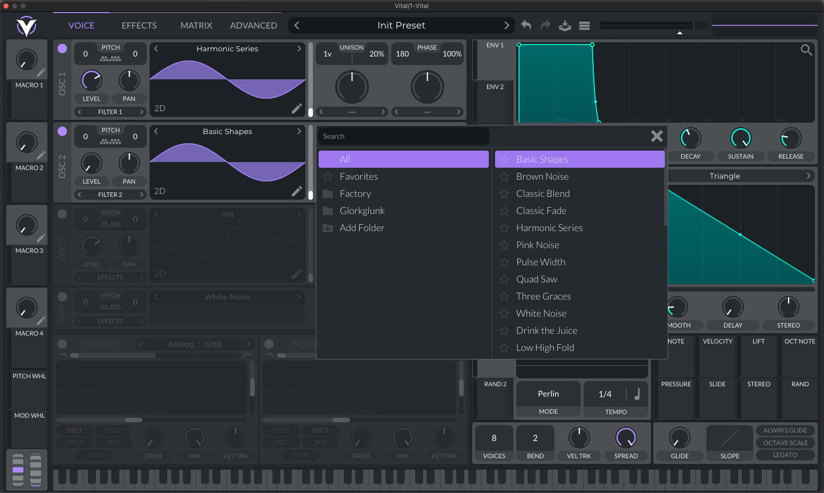Viewport: 824px width, 493px height.
Task: Open OSC 2 FILTER 2 routing selector
Action: click(110, 195)
